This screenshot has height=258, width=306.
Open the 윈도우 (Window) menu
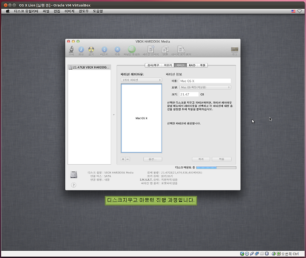click(x=84, y=11)
